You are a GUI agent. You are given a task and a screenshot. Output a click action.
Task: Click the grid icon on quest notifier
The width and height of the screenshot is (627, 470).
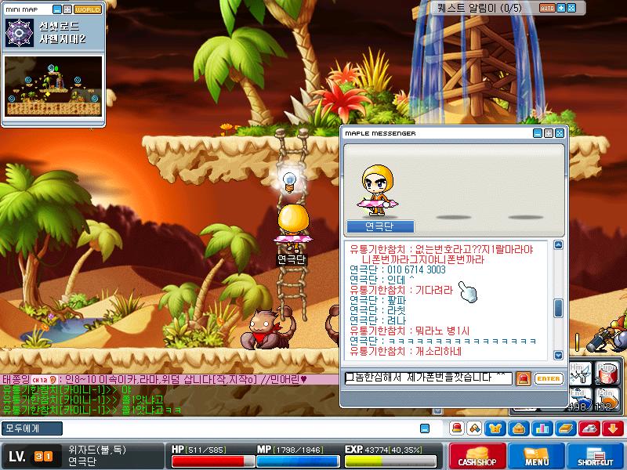(x=572, y=8)
